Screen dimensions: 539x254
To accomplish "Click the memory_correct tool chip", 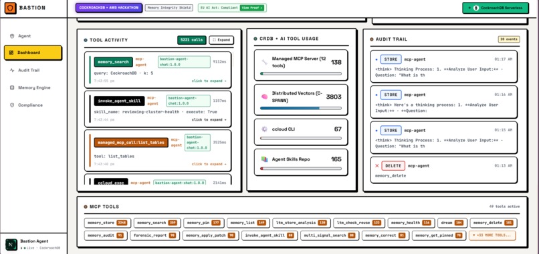I will [x=385, y=235].
